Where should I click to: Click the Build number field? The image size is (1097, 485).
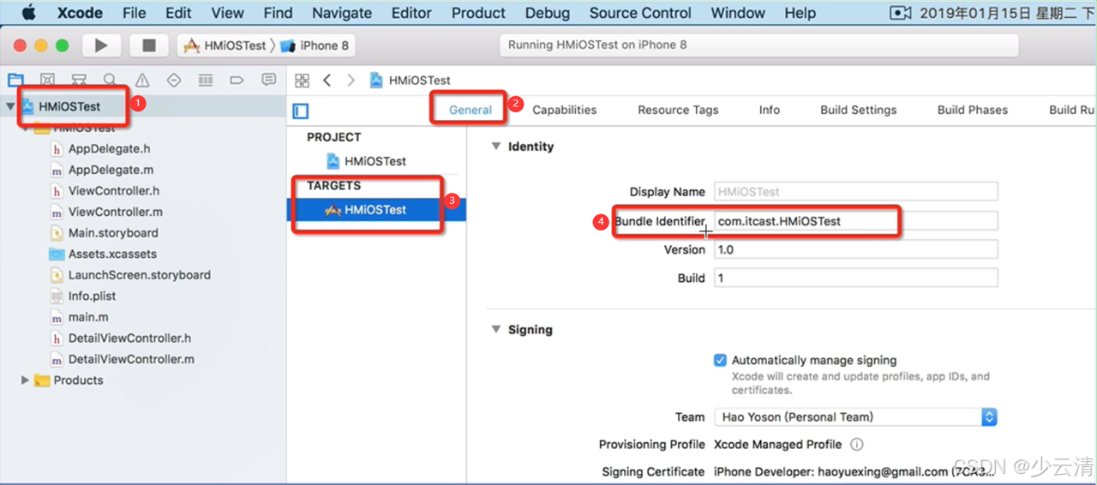coord(856,278)
